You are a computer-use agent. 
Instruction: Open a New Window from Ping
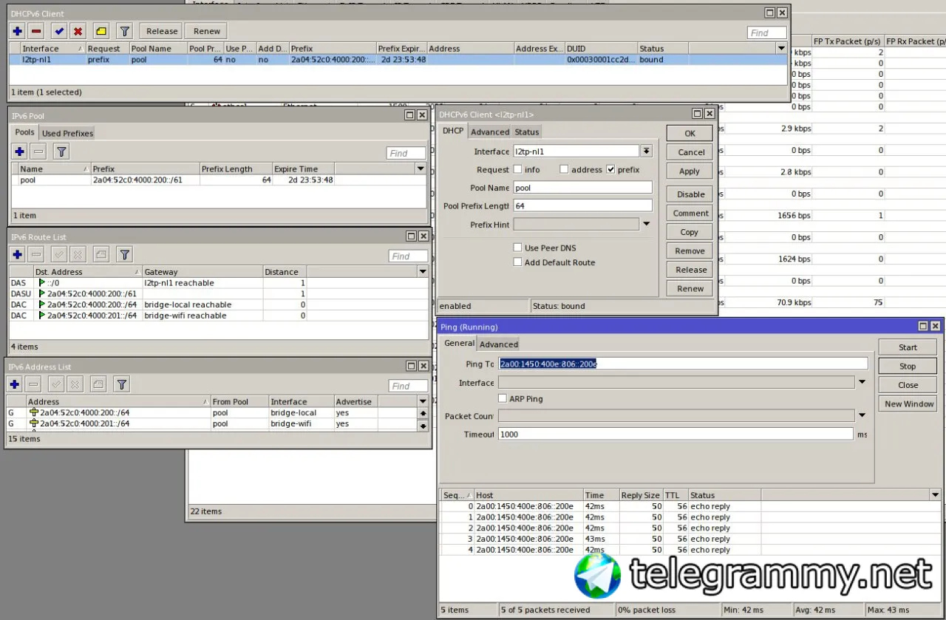(x=908, y=404)
